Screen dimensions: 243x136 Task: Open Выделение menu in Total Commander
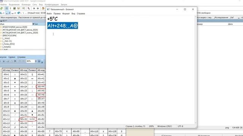[14, 5]
